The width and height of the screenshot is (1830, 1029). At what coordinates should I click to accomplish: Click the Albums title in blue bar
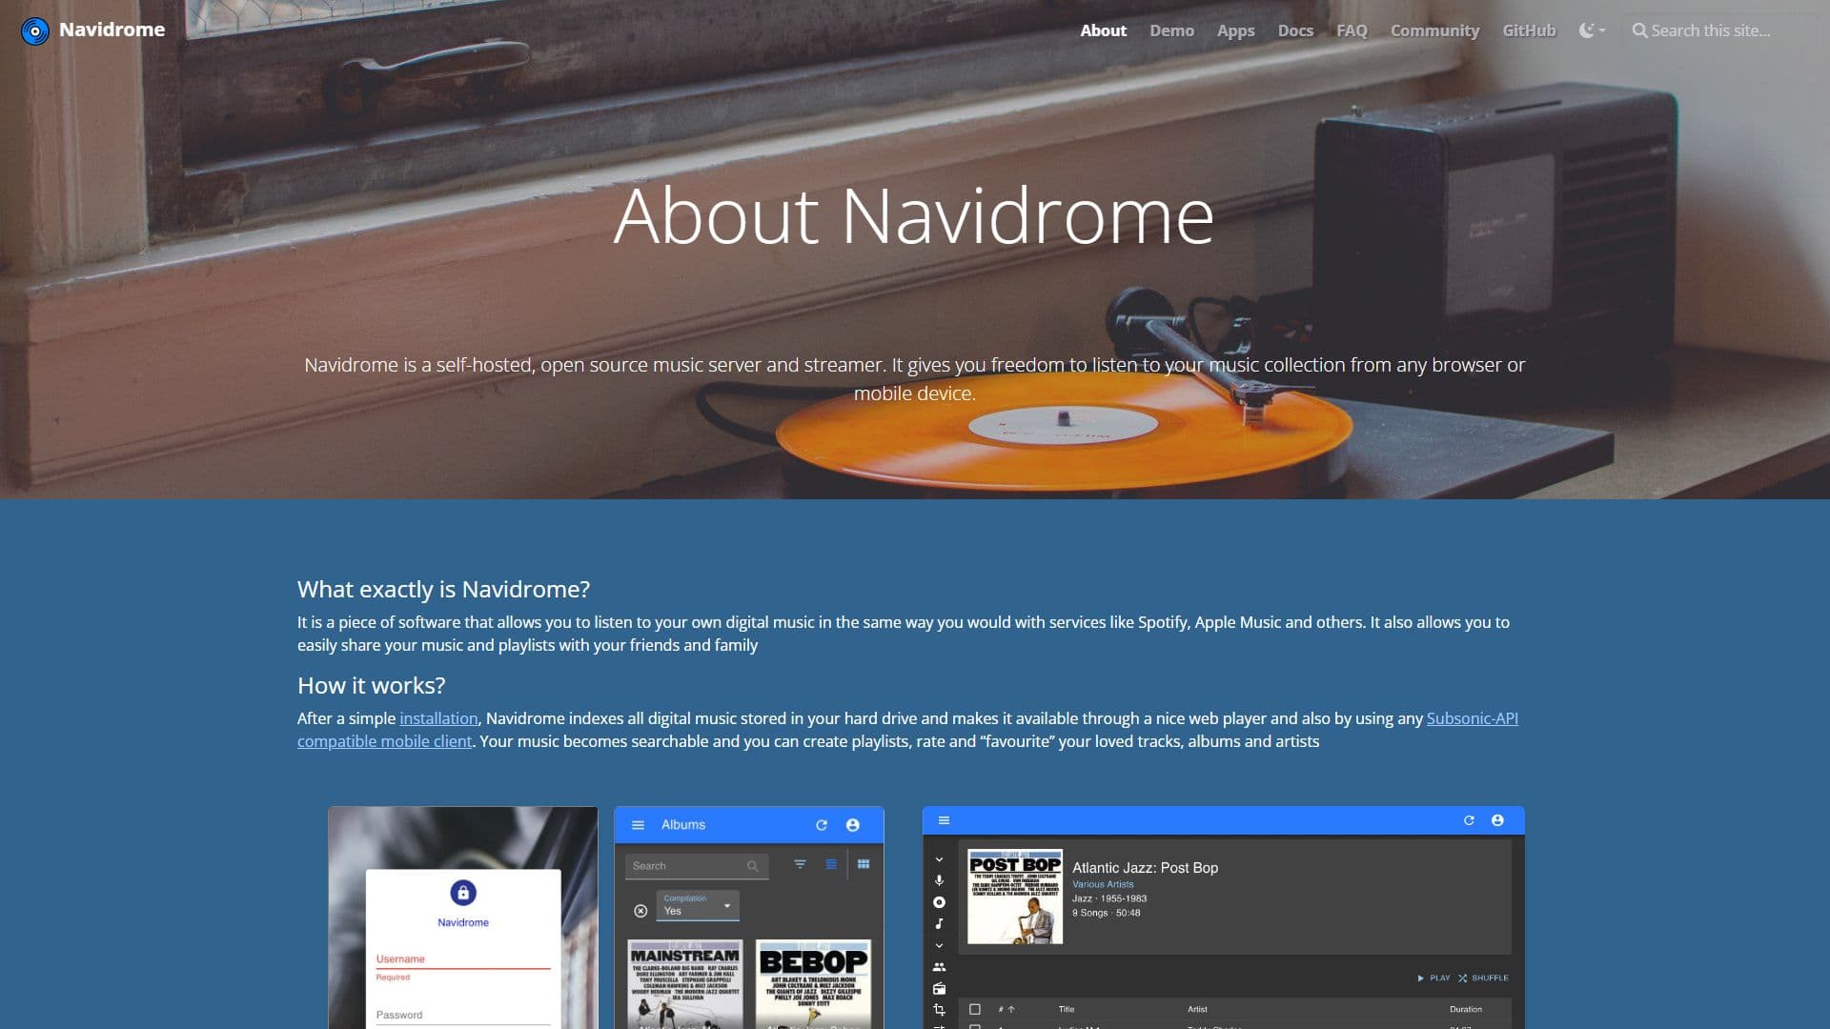pyautogui.click(x=683, y=825)
